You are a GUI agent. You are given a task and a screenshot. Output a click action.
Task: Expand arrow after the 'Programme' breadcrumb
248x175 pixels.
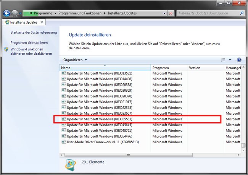coord(55,13)
